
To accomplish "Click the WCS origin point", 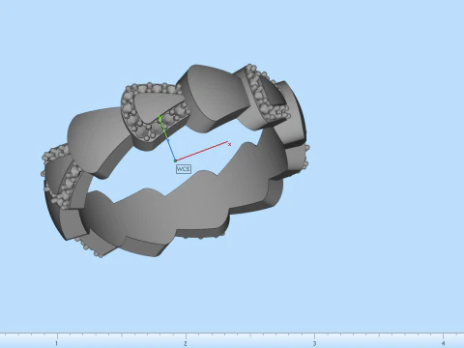I will point(175,160).
